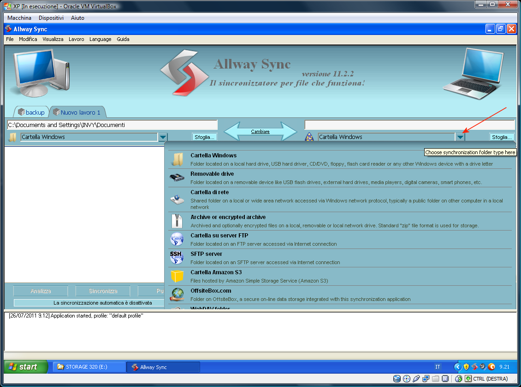
Task: Open the Visualizza menu
Action: coord(53,39)
